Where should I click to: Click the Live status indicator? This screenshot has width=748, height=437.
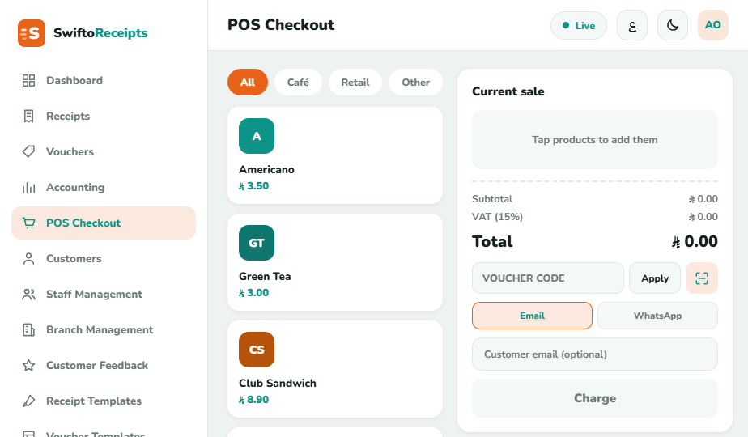[579, 25]
